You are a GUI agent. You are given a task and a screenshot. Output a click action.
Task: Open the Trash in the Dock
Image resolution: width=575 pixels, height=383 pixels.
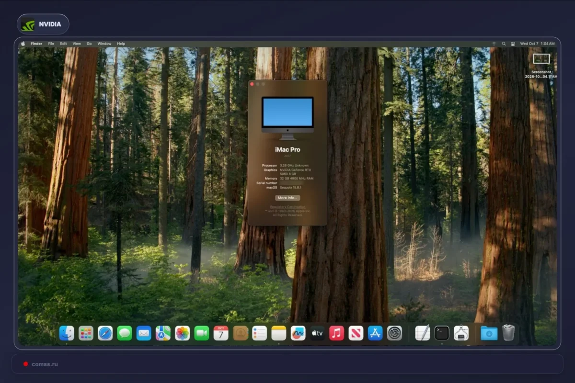508,333
